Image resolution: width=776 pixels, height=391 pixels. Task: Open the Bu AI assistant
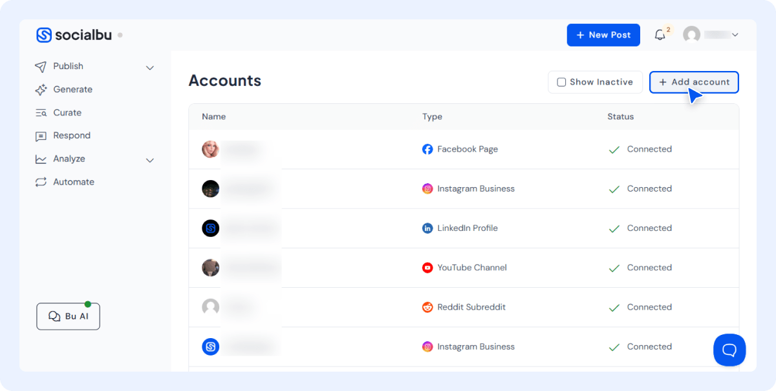pos(68,316)
